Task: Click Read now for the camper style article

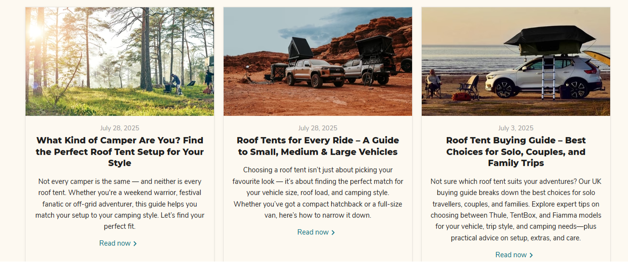Action: point(115,243)
